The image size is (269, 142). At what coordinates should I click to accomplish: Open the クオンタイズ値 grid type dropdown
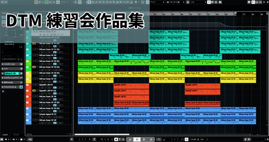176,2
